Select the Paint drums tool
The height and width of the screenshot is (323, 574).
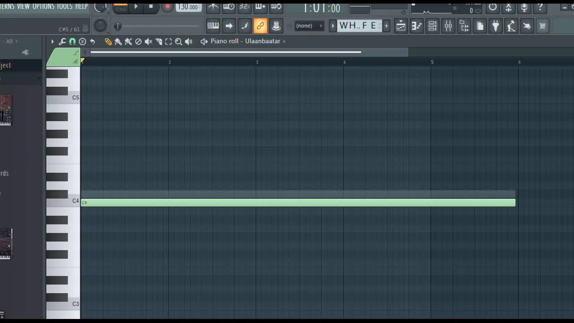[x=128, y=41]
